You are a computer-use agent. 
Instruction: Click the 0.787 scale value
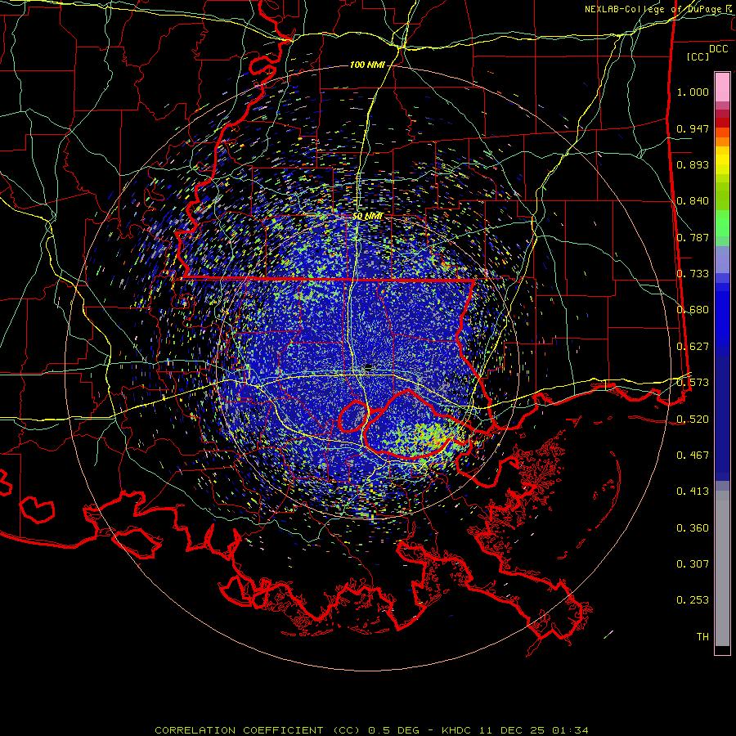(693, 237)
